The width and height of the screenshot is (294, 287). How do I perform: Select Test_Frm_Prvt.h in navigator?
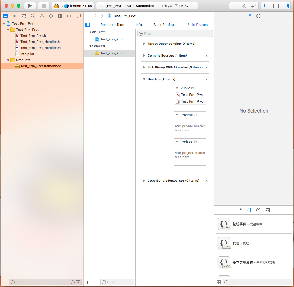click(33, 36)
